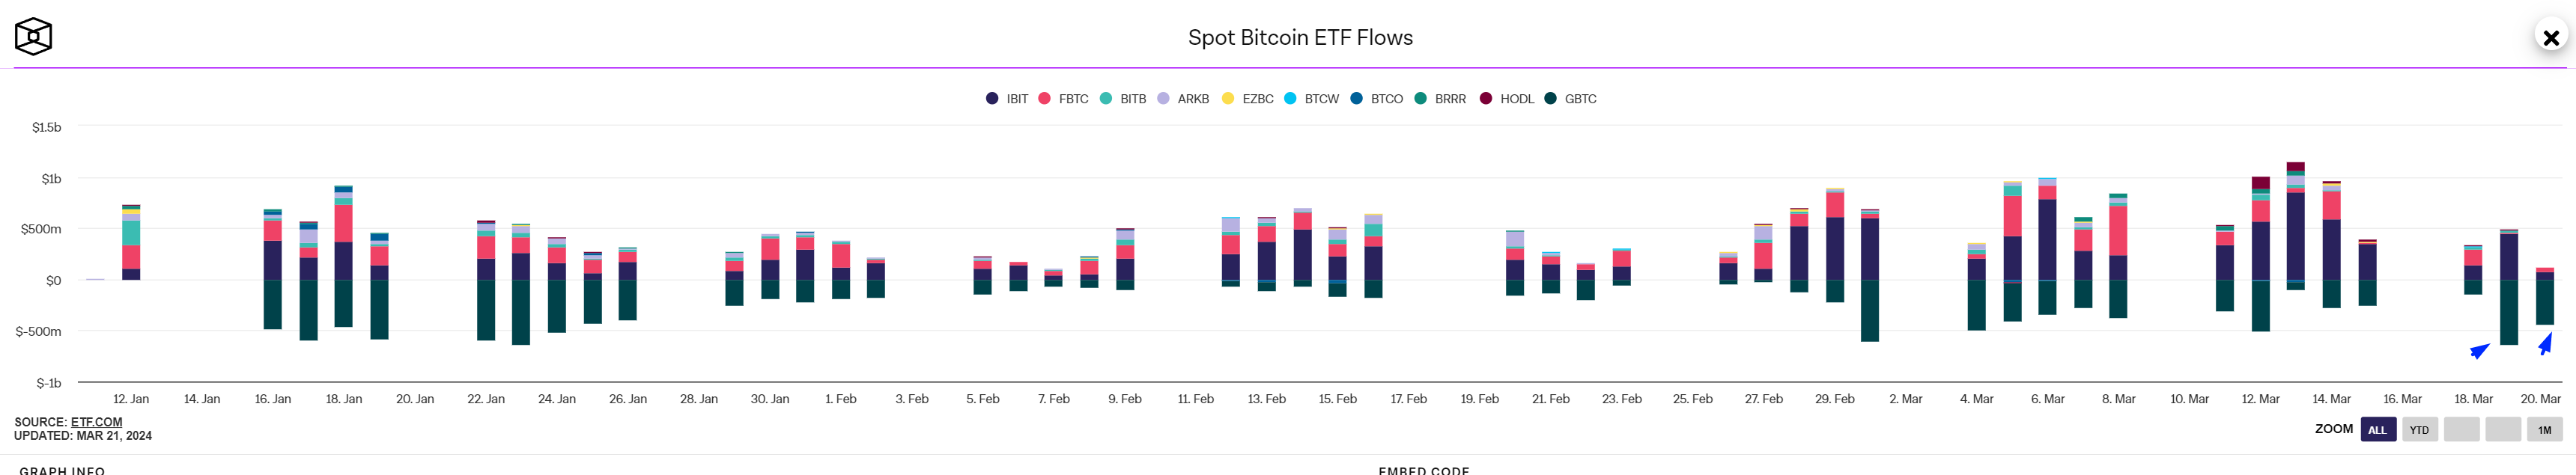Switch zoom range to YTD
Screen dimensions: 2576x475
2419,430
